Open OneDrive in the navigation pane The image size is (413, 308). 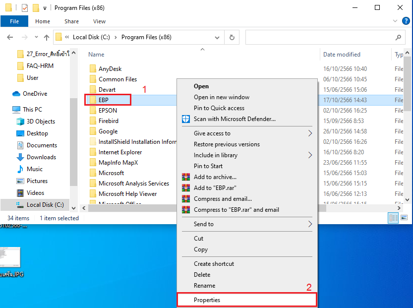pyautogui.click(x=35, y=94)
